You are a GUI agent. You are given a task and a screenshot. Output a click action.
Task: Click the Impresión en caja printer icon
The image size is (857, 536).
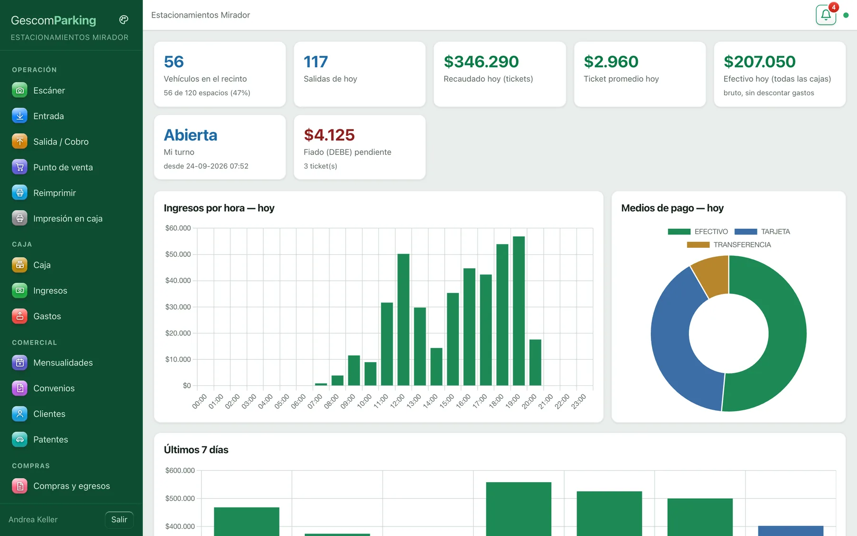coord(20,218)
